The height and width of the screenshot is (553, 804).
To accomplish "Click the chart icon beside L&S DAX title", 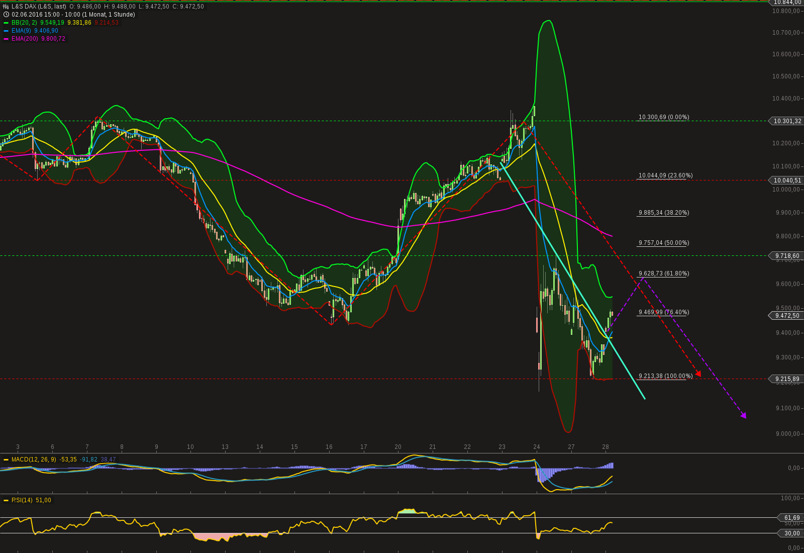I will [x=6, y=7].
